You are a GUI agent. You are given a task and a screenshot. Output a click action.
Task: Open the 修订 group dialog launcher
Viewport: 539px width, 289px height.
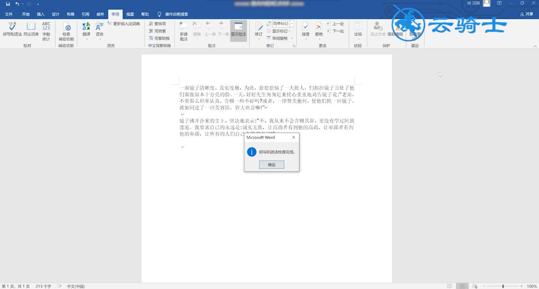(294, 46)
